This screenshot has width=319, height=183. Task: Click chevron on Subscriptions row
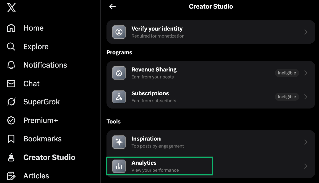point(306,97)
